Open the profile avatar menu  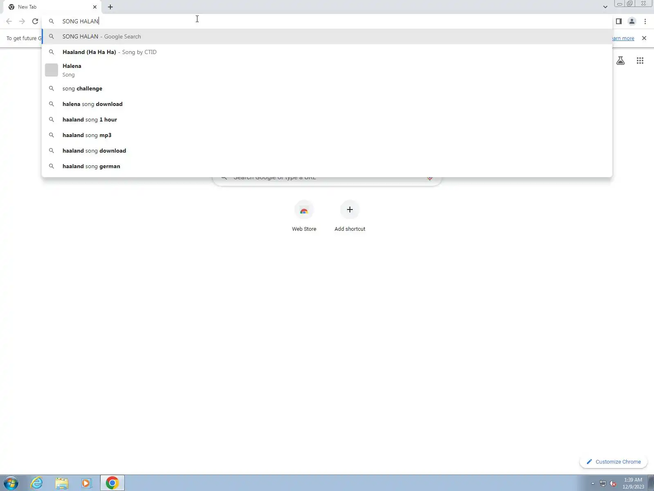click(x=632, y=21)
